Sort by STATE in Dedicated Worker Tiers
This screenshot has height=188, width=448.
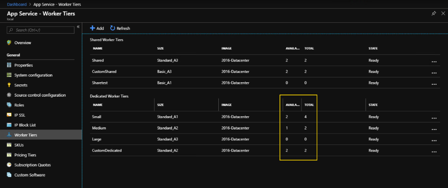tap(373, 105)
